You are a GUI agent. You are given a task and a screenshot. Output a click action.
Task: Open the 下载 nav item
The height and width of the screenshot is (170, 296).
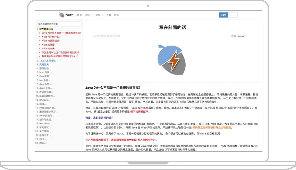coord(109,15)
